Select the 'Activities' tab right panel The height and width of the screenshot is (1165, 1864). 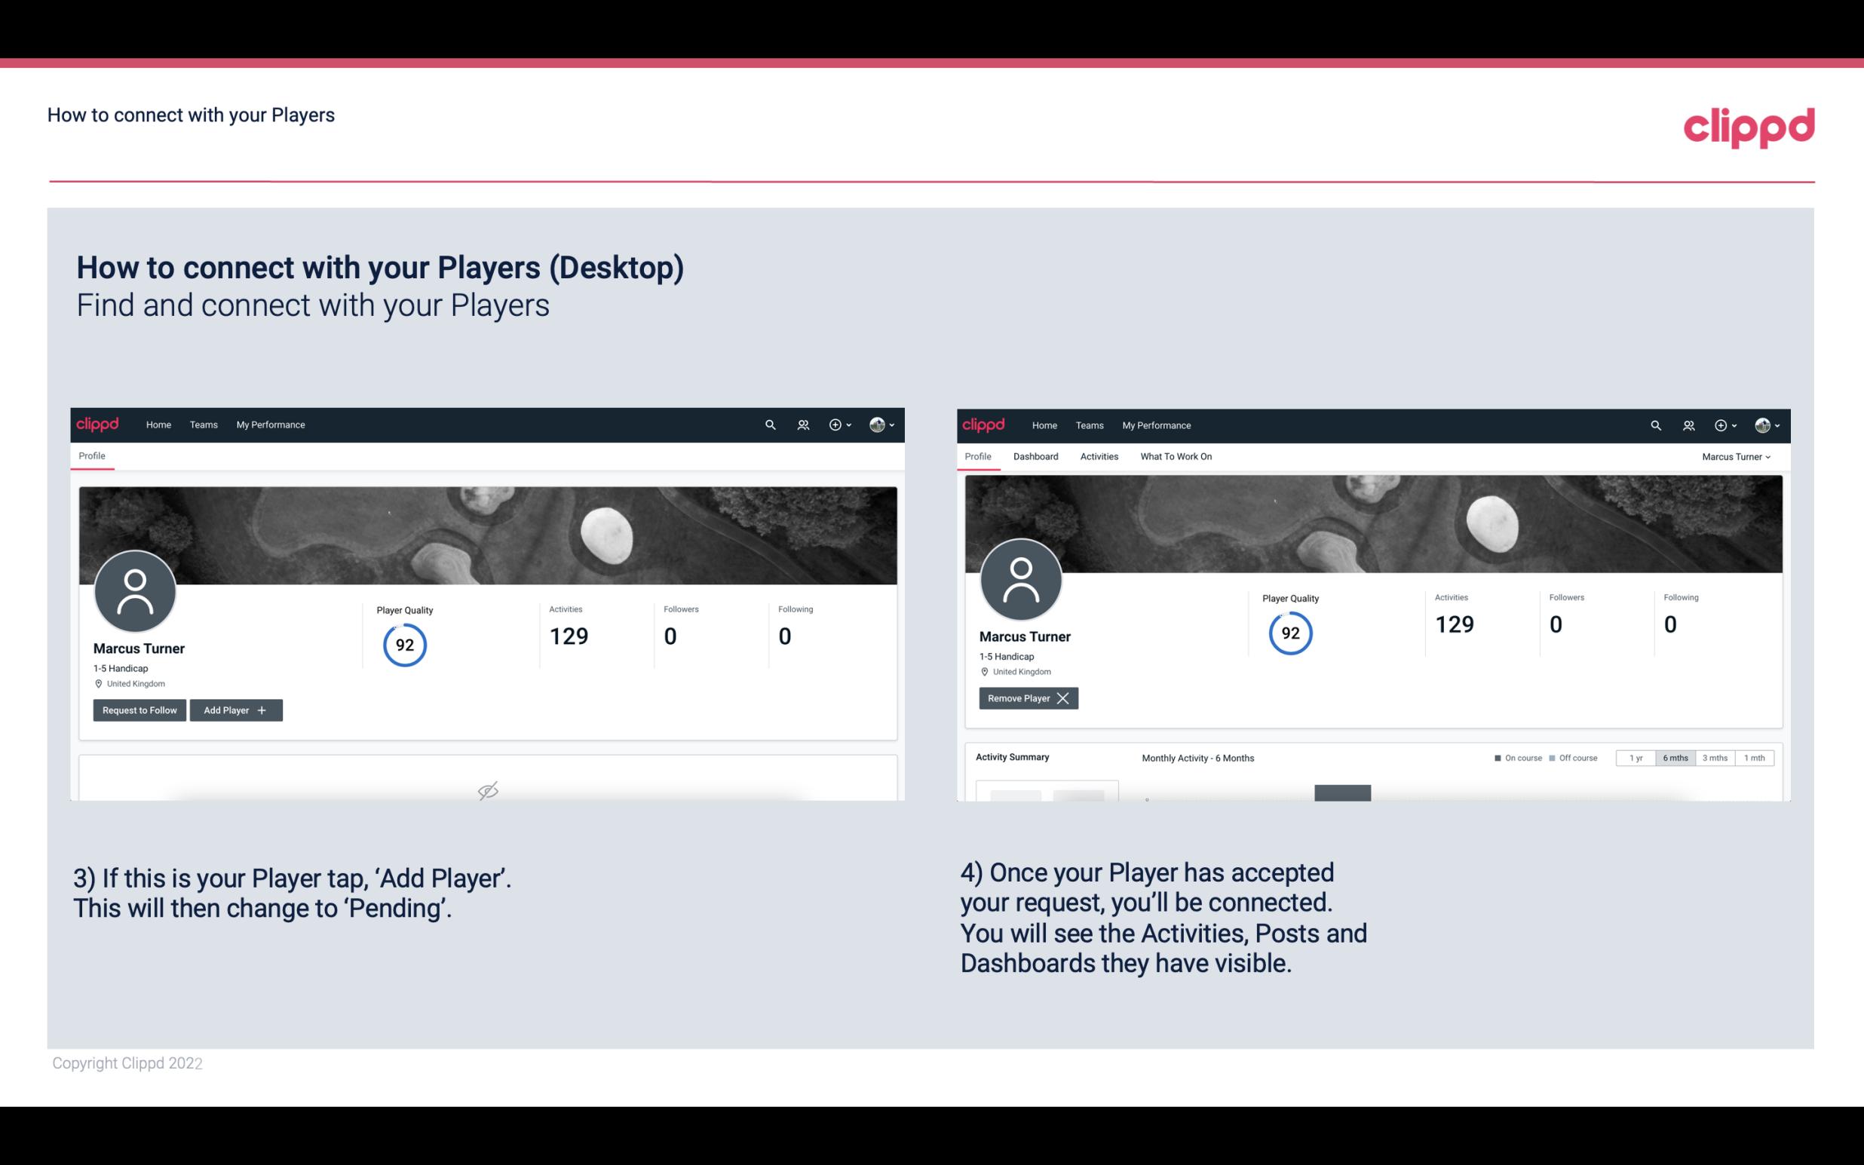(x=1099, y=456)
